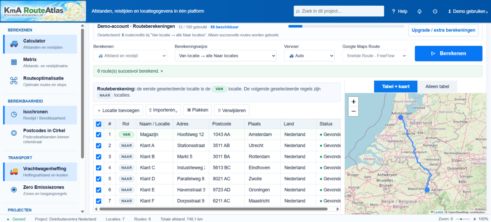Click the Hoofdweg 12 address cell
491x222 pixels.
191,135
